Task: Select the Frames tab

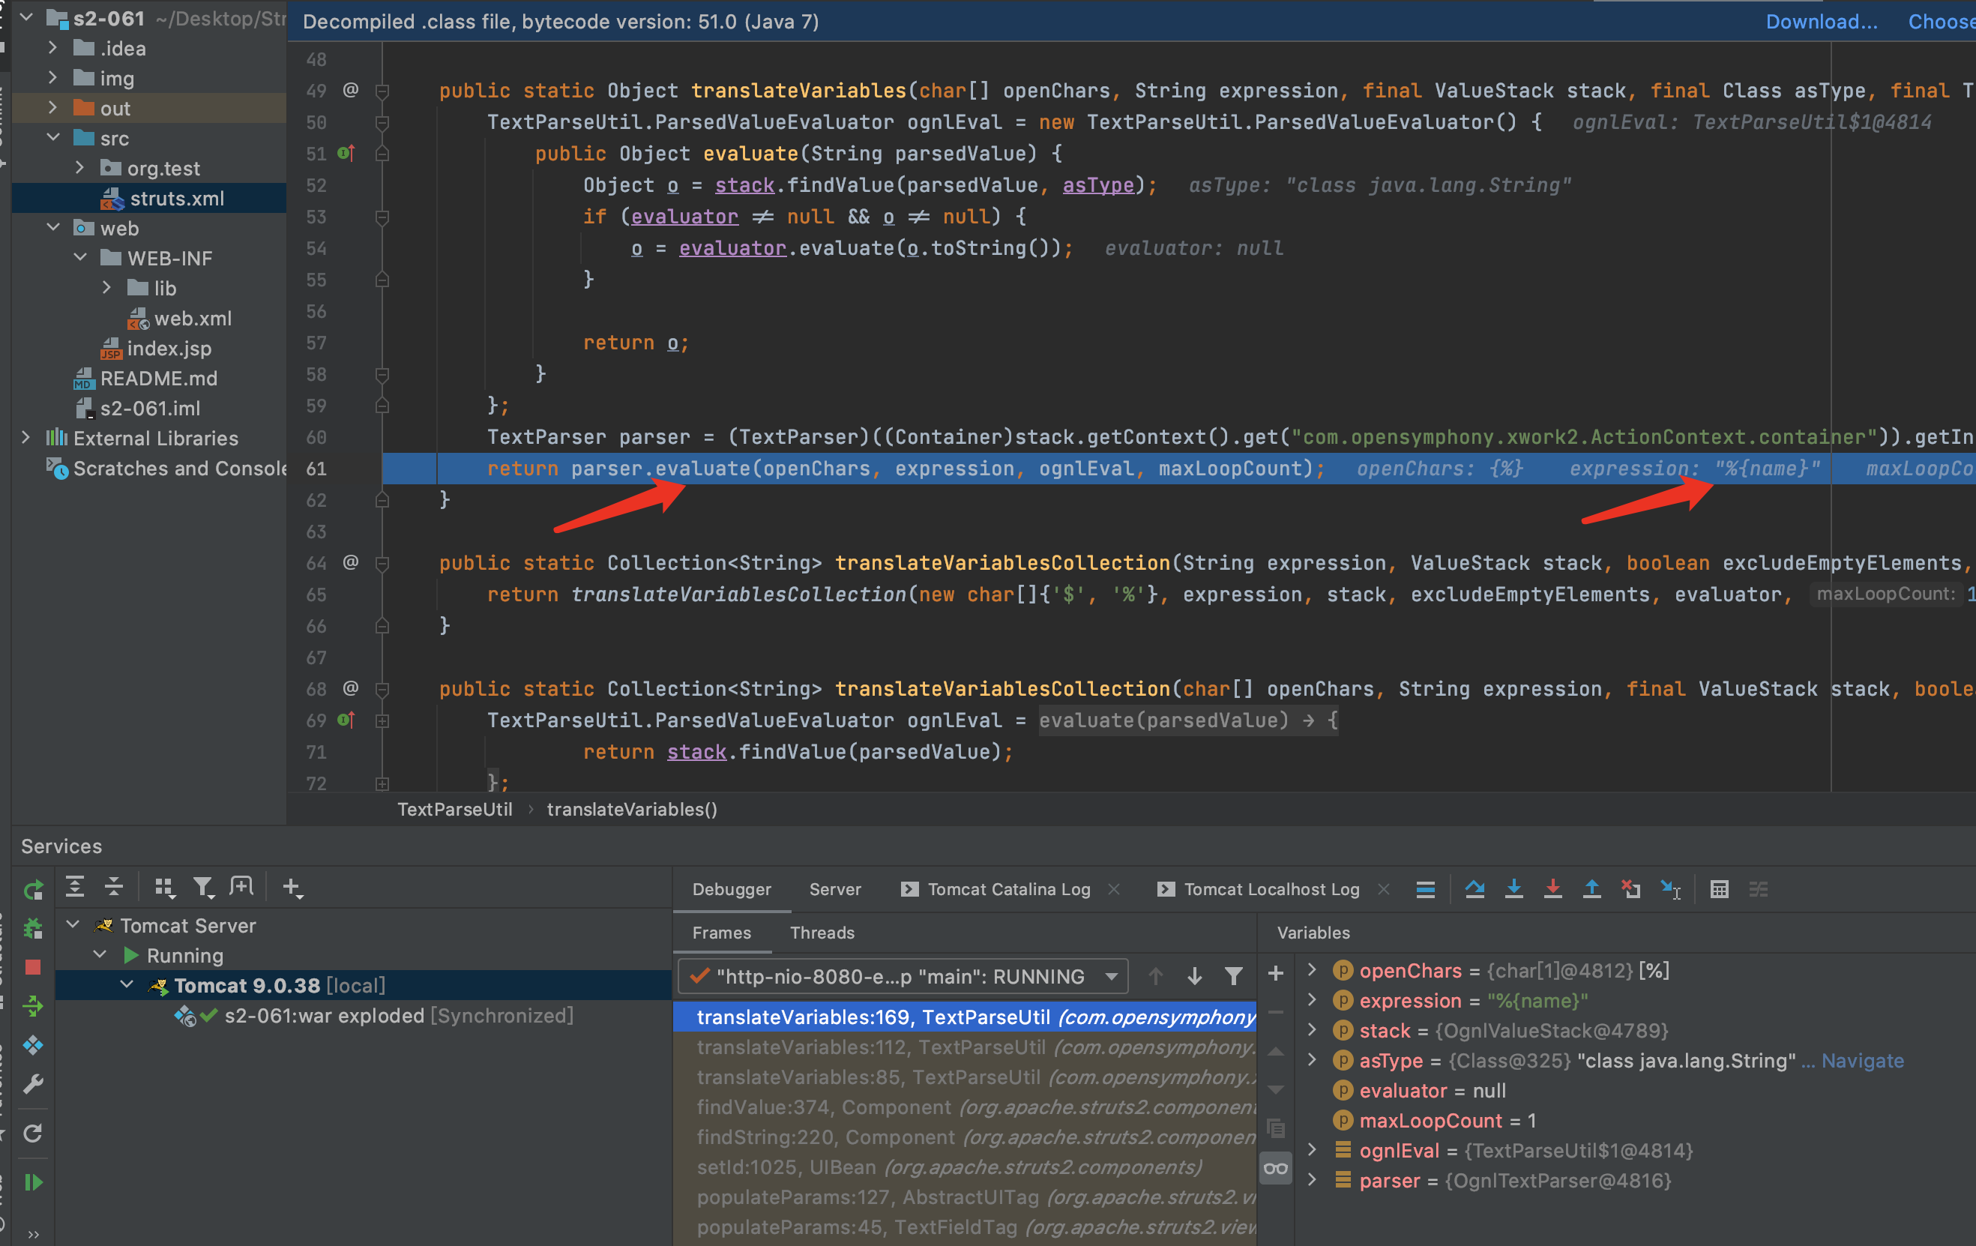Action: pyautogui.click(x=721, y=933)
